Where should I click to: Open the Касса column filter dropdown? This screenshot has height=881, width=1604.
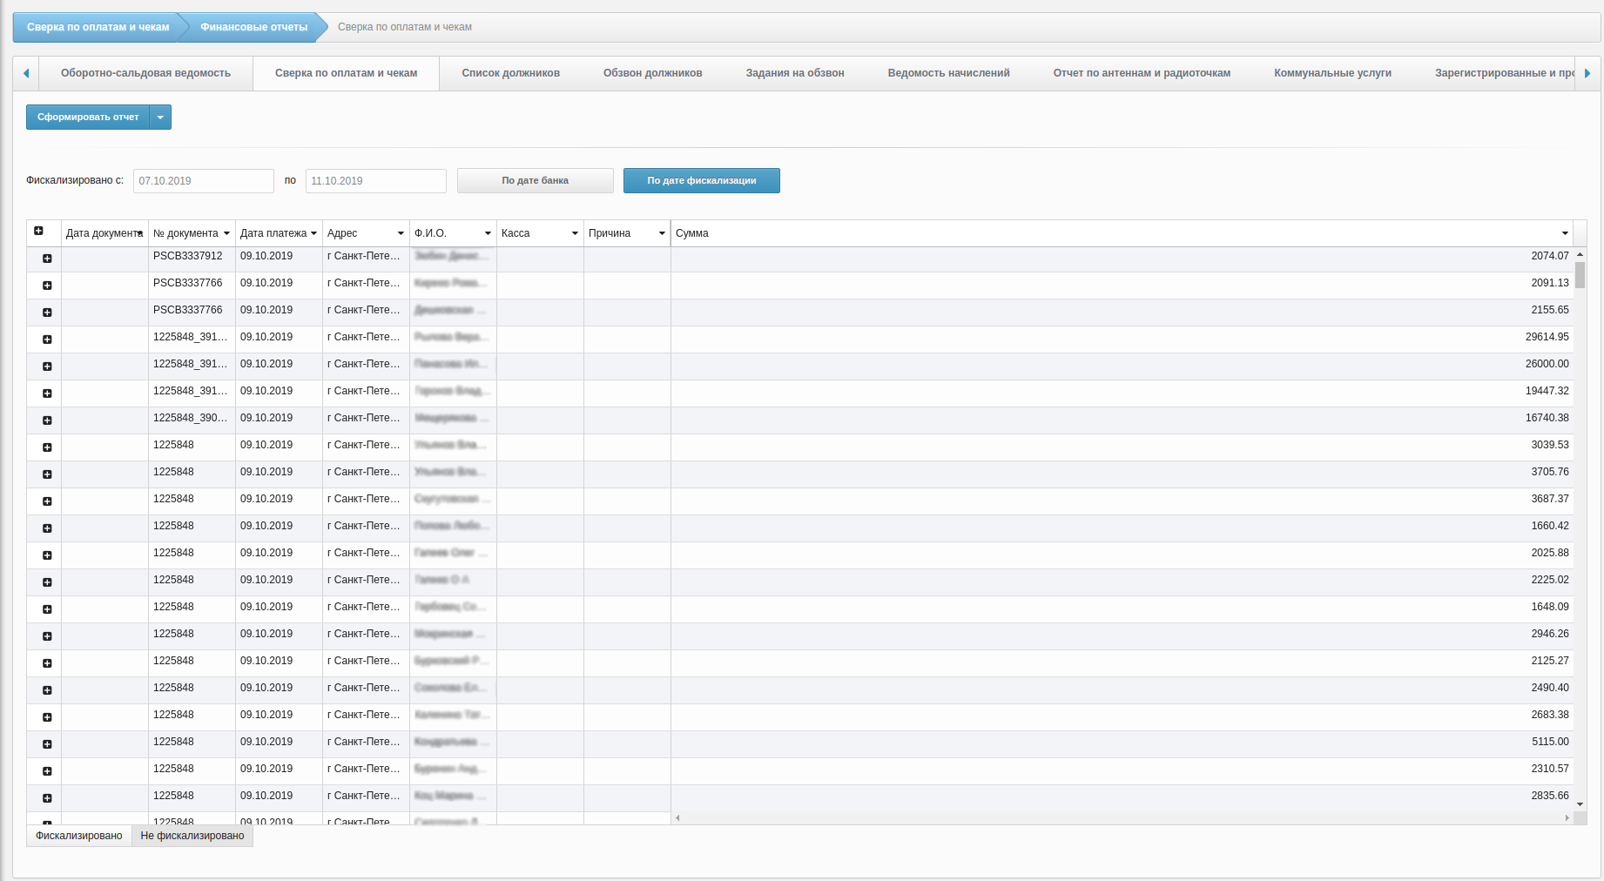[x=575, y=233]
